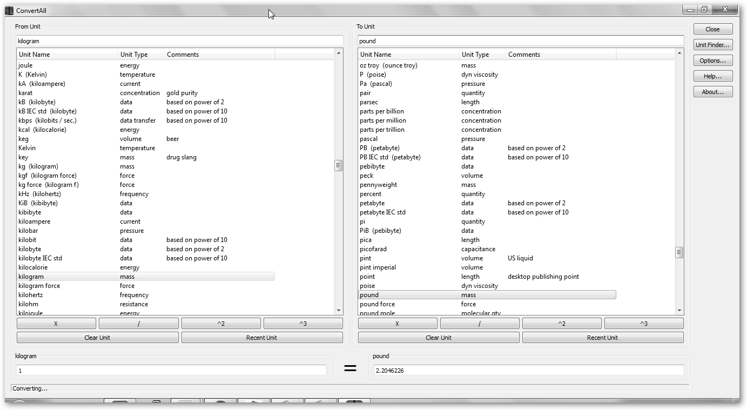Apply the ^2 exponent to From Unit
747x410 pixels.
tap(221, 324)
